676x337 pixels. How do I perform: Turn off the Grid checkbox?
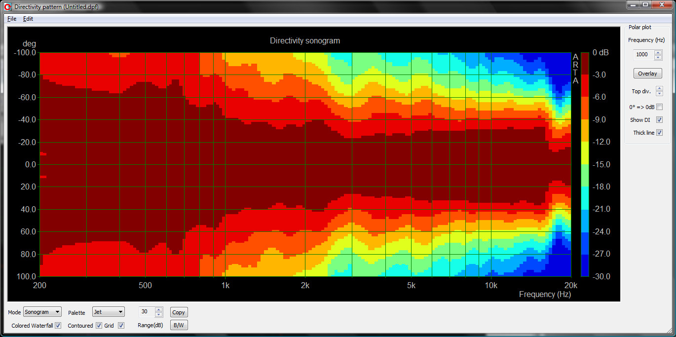point(121,326)
